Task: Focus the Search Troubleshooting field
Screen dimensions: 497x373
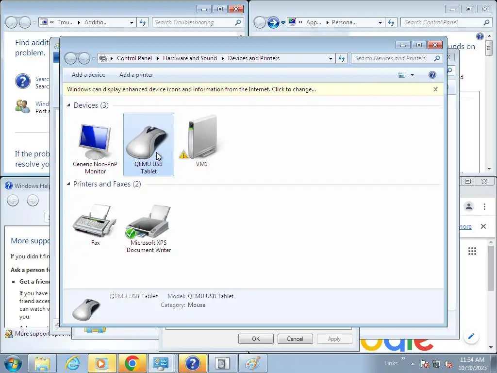Action: click(193, 22)
